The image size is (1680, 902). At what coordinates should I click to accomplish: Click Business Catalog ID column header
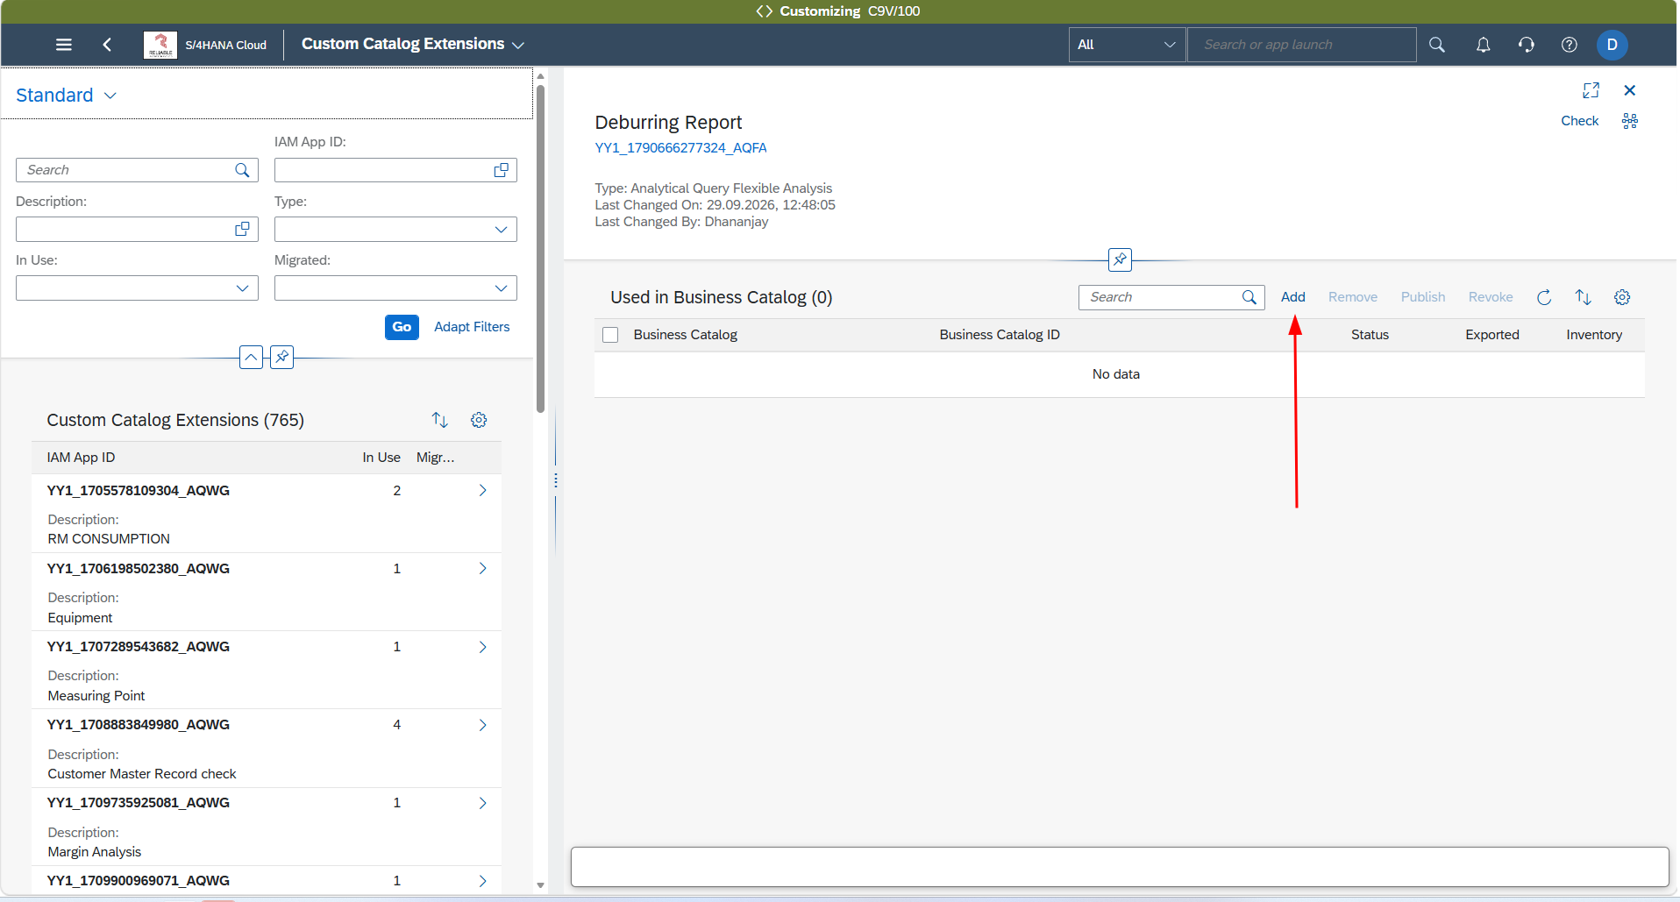(x=1000, y=335)
